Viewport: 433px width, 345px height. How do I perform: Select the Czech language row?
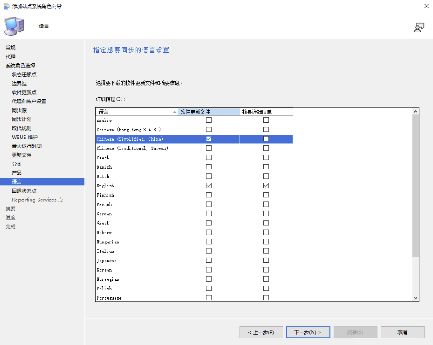tap(194, 158)
